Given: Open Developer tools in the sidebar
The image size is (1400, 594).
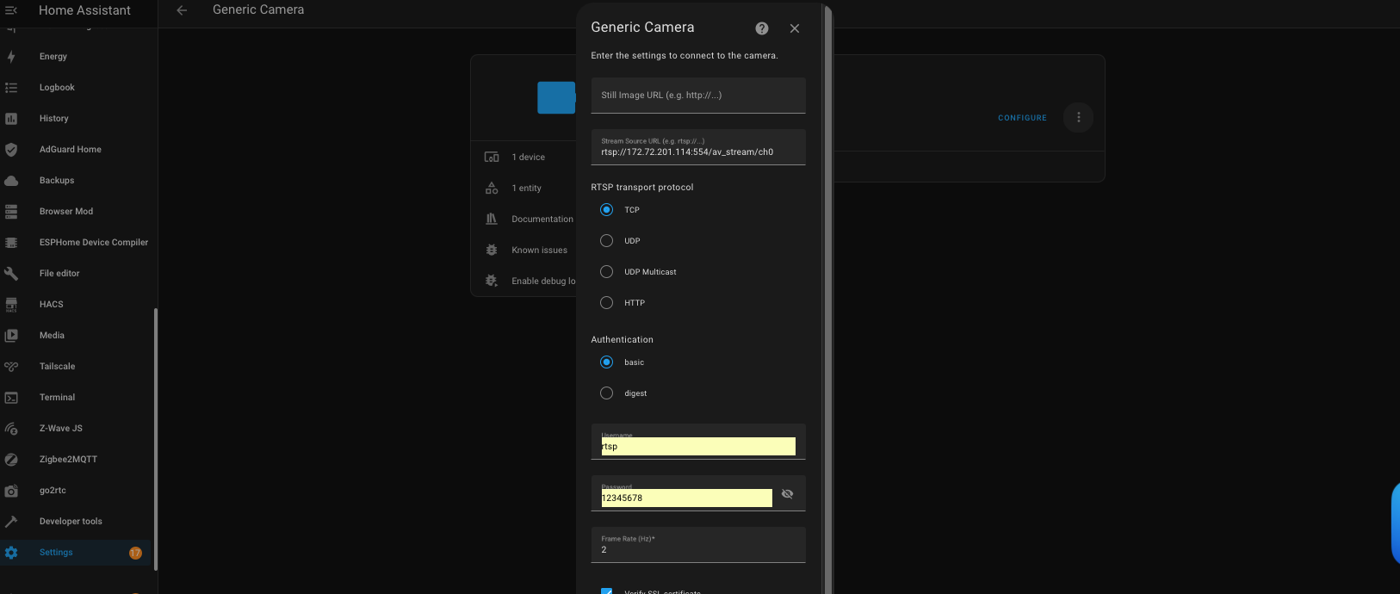Looking at the screenshot, I should pos(71,522).
